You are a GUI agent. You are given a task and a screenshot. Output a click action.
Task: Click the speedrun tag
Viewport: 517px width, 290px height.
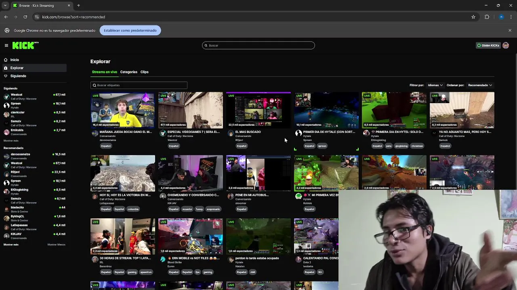coord(146,272)
